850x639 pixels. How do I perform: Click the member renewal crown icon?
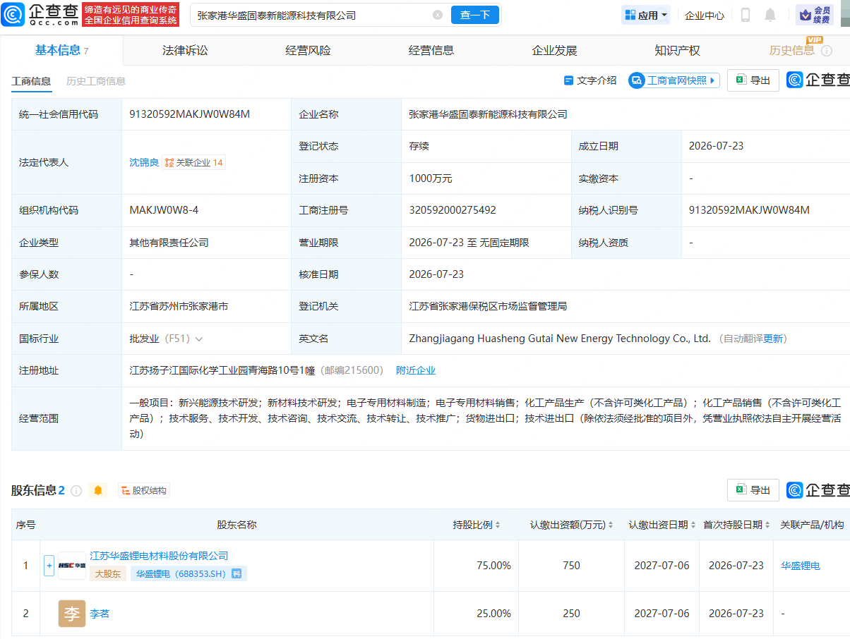pyautogui.click(x=806, y=15)
